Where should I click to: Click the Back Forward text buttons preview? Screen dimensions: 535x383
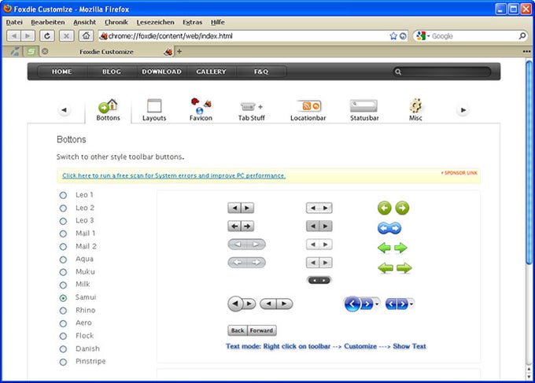pyautogui.click(x=252, y=330)
